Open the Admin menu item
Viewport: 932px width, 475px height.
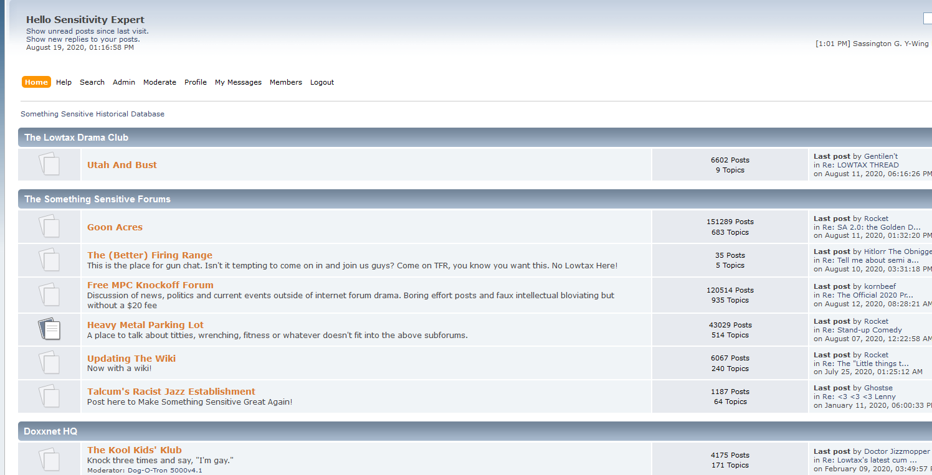coord(124,82)
